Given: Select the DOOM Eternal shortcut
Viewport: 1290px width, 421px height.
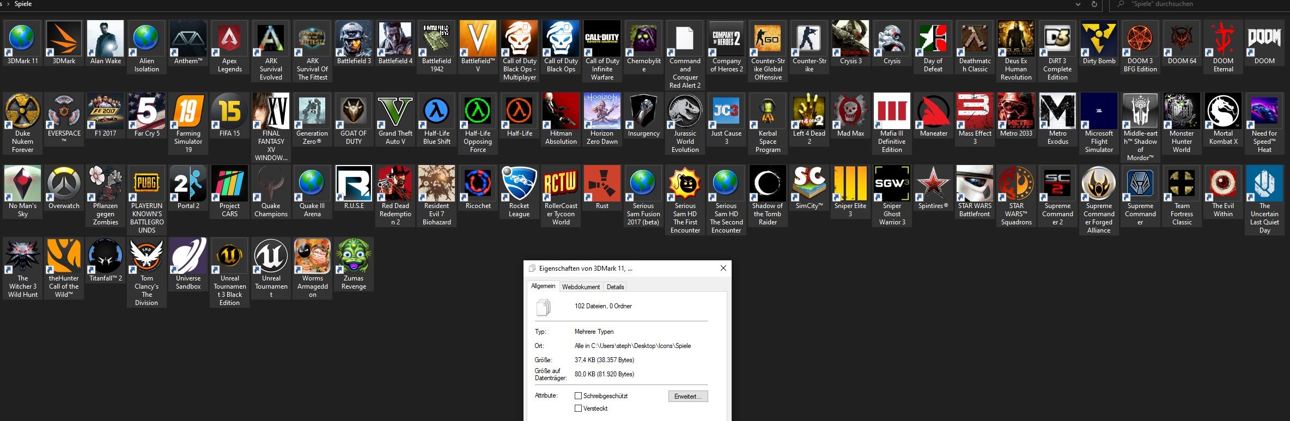Looking at the screenshot, I should point(1223,47).
